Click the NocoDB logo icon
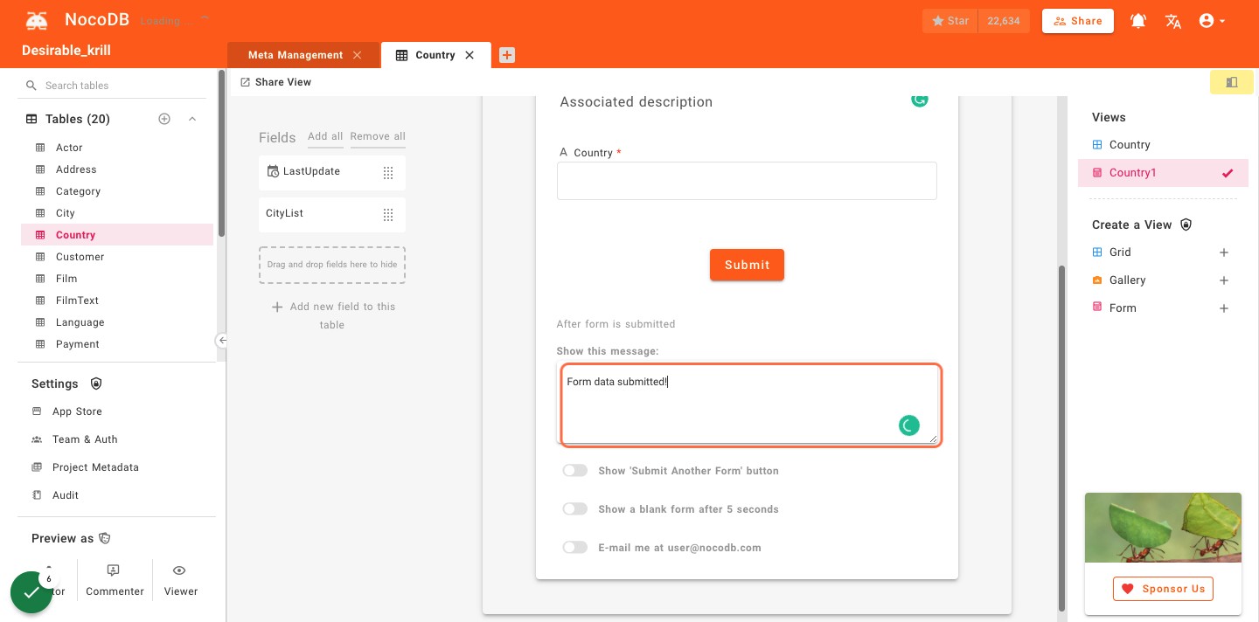The width and height of the screenshot is (1259, 622). pyautogui.click(x=37, y=20)
